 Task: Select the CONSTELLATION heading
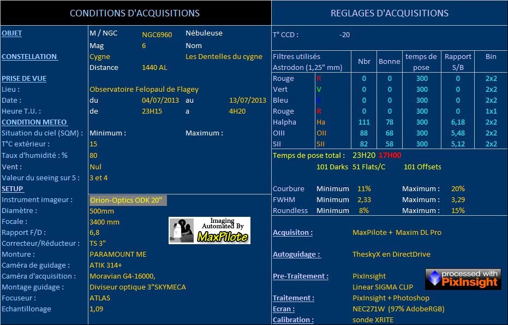[x=29, y=57]
